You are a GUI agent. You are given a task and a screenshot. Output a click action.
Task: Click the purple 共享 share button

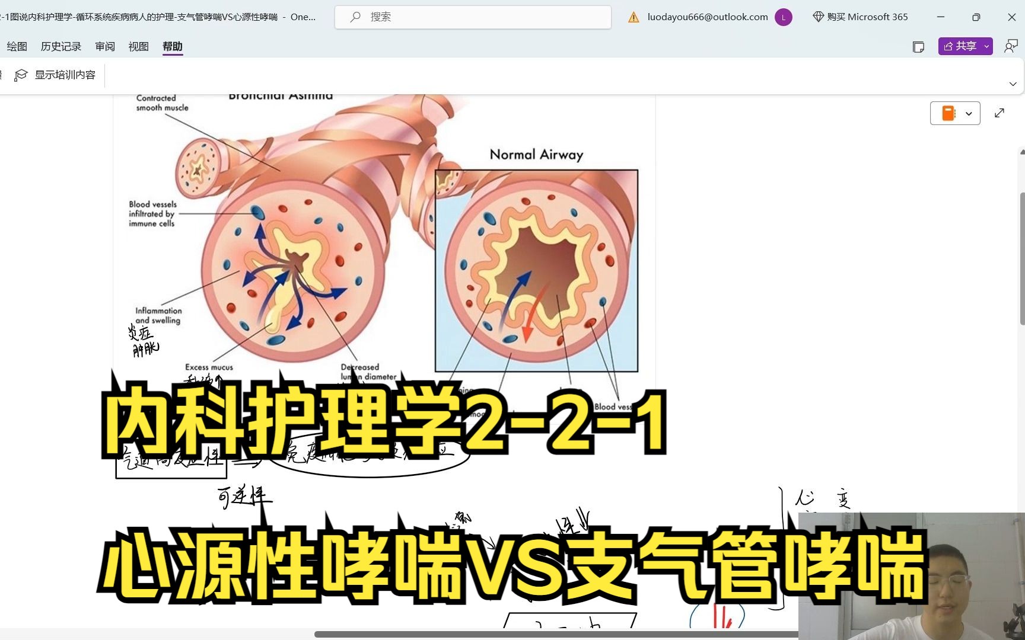click(960, 46)
